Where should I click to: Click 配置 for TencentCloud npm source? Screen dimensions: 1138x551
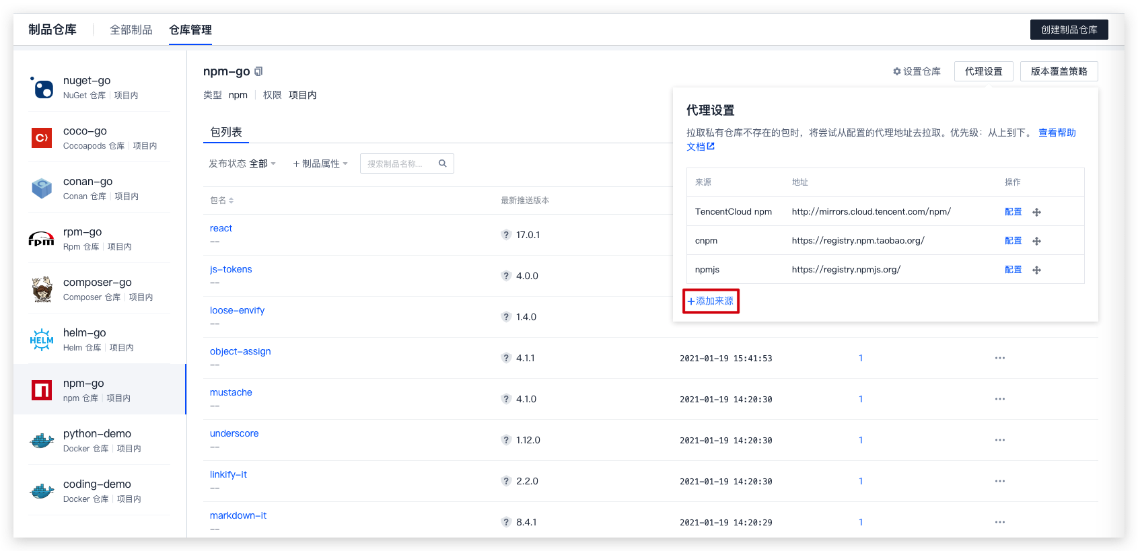pos(1013,212)
